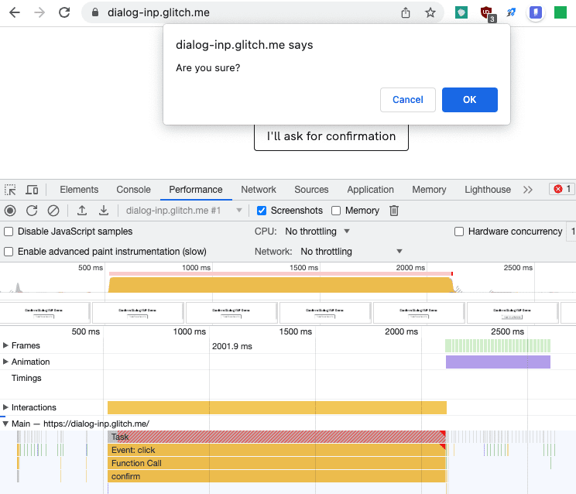Screen dimensions: 576x494
Task: Open the Lighthouse tab
Action: 487,190
